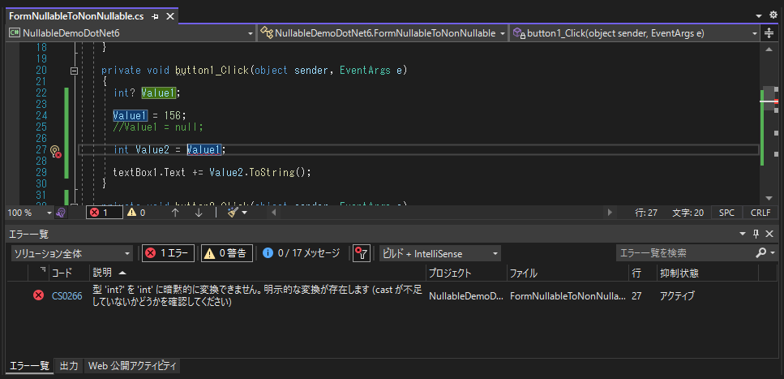Image resolution: width=784 pixels, height=379 pixels.
Task: Open the ビルド + IntelliSense dropdown
Action: (x=440, y=253)
